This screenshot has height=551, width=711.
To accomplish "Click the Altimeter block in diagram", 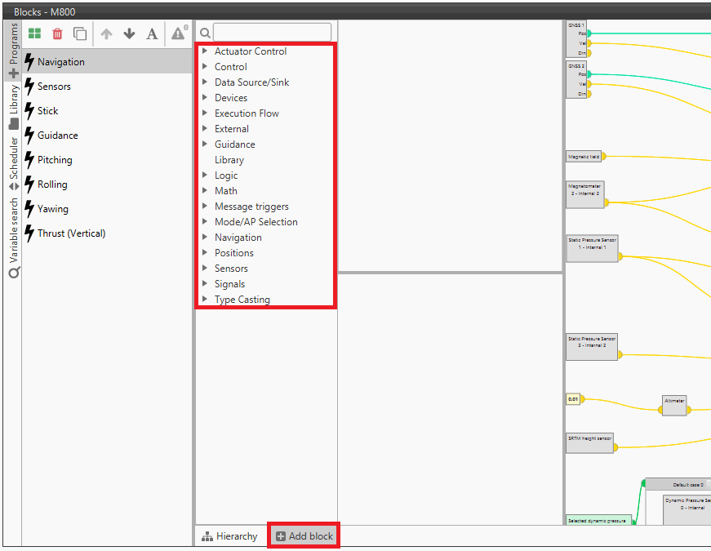I will tap(674, 406).
